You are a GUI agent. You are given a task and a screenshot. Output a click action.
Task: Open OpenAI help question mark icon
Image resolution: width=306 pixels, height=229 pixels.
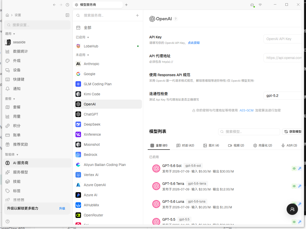point(176,19)
